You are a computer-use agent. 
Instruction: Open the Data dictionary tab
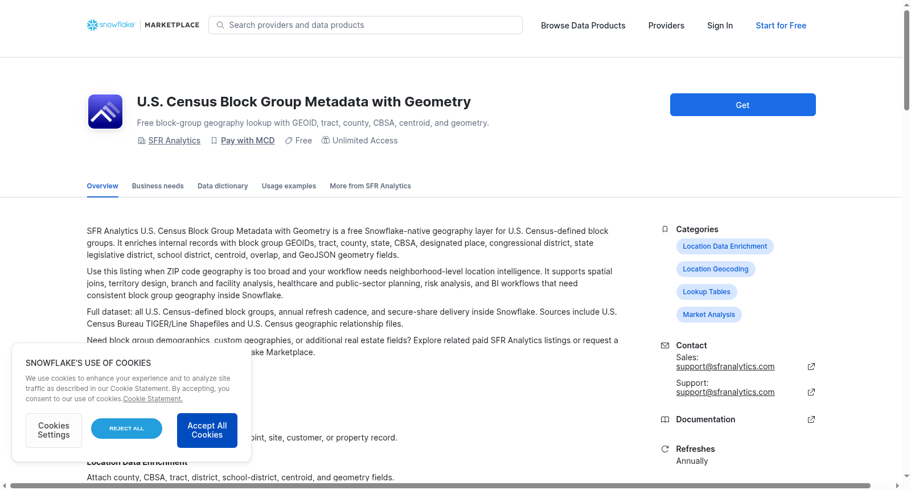coord(223,186)
